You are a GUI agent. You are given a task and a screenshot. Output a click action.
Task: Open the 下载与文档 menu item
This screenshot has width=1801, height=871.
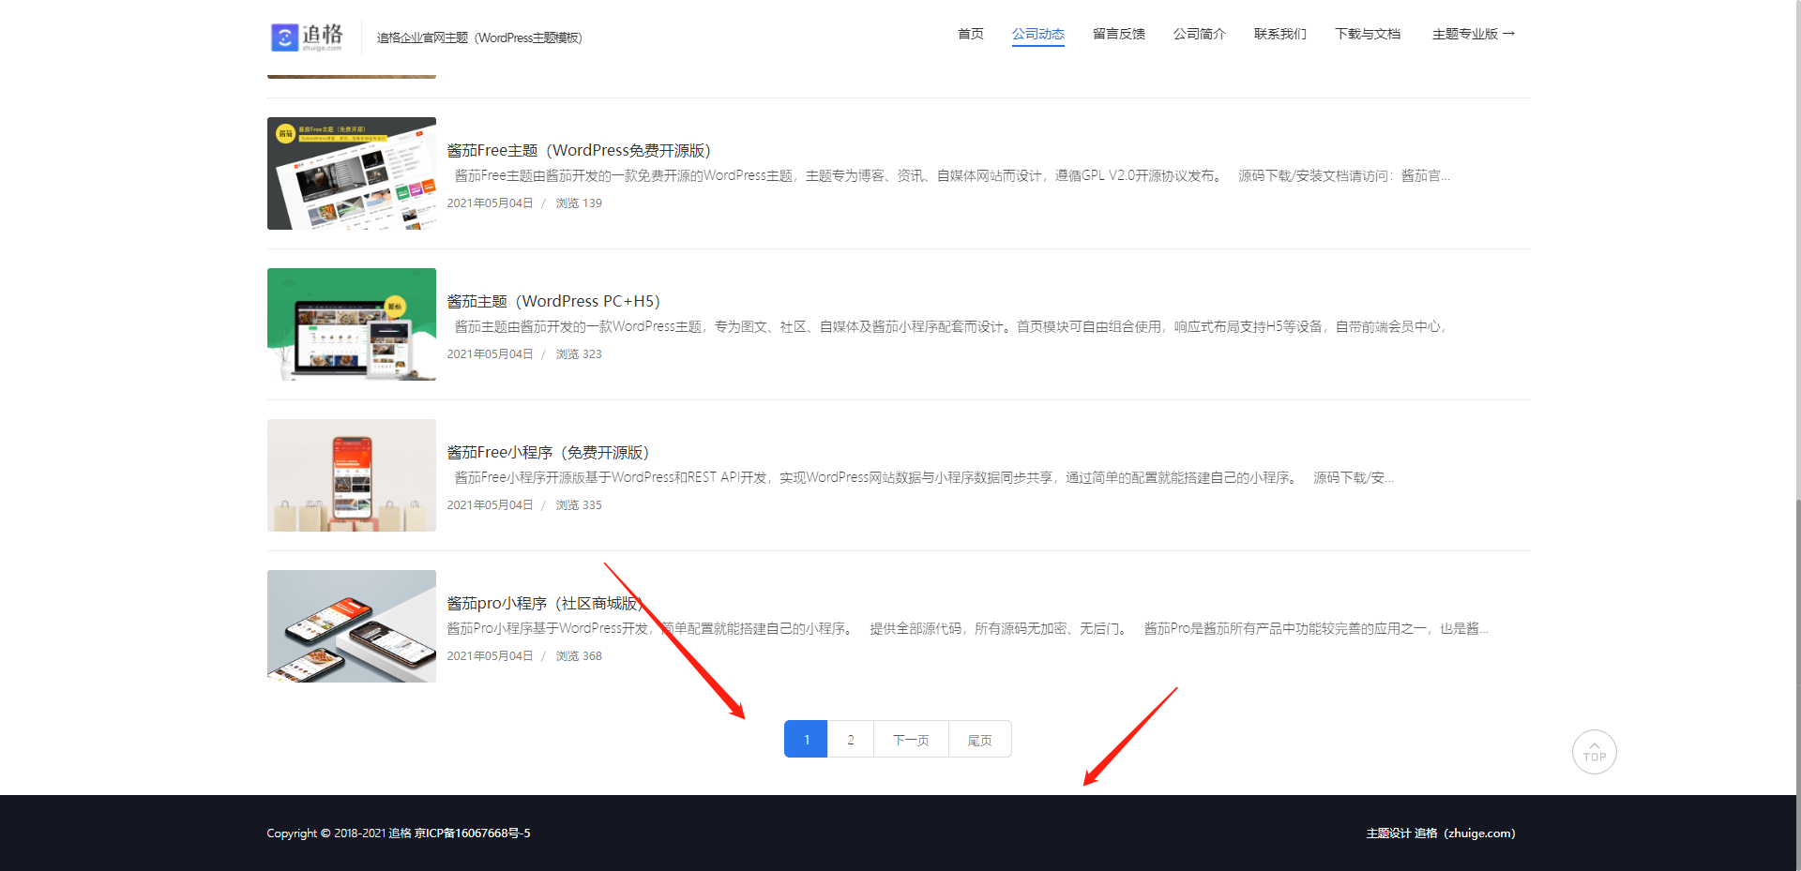click(x=1367, y=34)
